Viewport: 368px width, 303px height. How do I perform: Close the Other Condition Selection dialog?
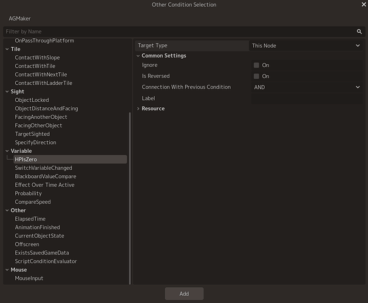pos(364,4)
